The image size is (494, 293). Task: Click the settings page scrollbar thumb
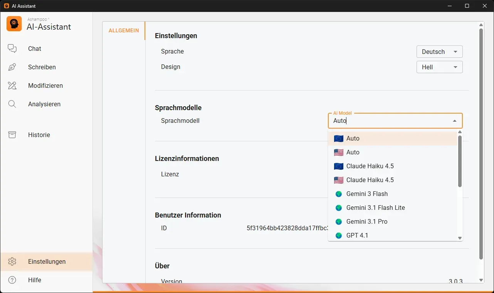click(x=481, y=143)
